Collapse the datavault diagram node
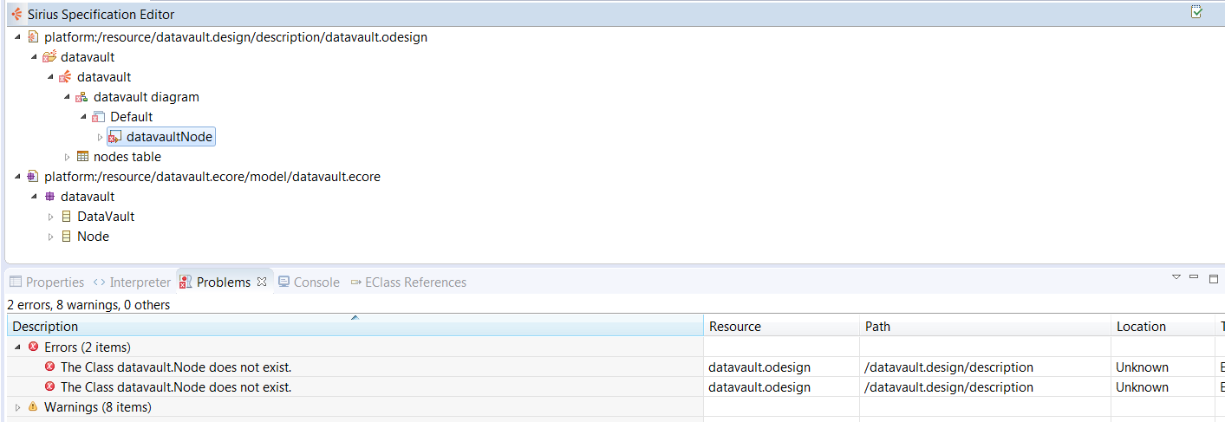Screen dimensions: 1225x422 (68, 97)
